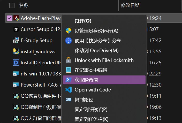Uncheck the Adobe-Flash-Player file checkbox

[x=10, y=18]
